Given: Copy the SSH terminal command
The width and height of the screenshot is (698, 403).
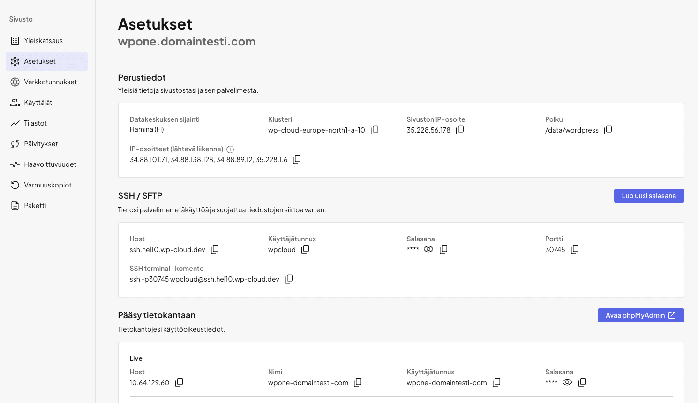Looking at the screenshot, I should tap(289, 279).
